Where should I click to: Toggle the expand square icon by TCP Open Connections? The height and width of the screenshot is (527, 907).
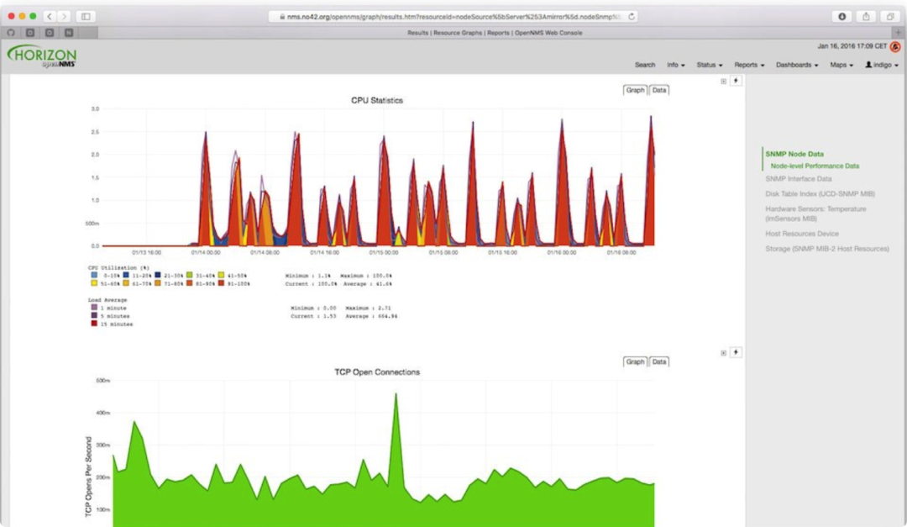723,353
